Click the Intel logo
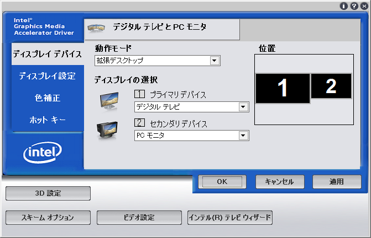 click(43, 152)
